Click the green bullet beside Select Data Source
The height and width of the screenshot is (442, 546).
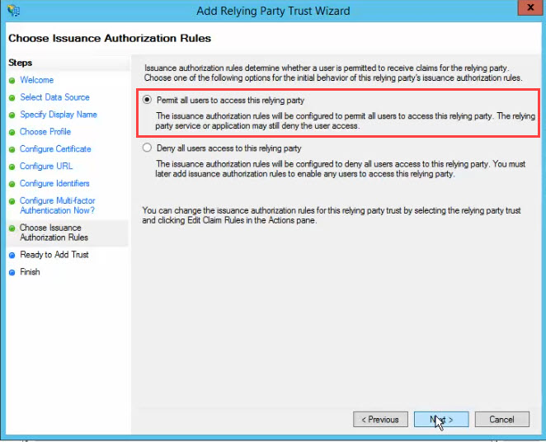(12, 98)
